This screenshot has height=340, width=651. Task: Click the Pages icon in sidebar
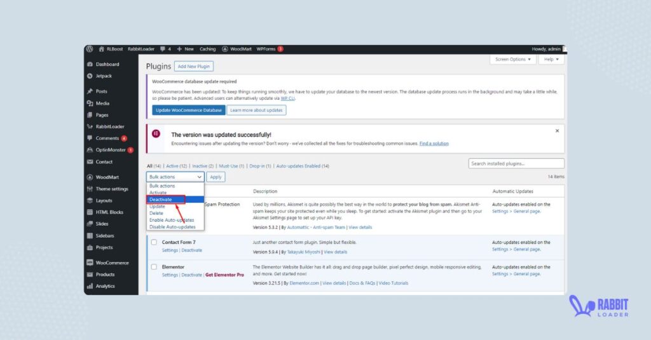tap(90, 115)
